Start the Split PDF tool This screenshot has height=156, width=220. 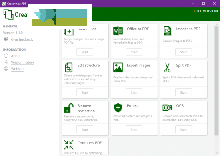click(183, 92)
